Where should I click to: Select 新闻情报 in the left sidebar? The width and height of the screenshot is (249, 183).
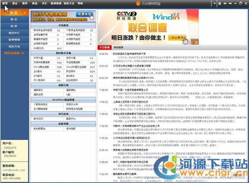pyautogui.click(x=14, y=40)
